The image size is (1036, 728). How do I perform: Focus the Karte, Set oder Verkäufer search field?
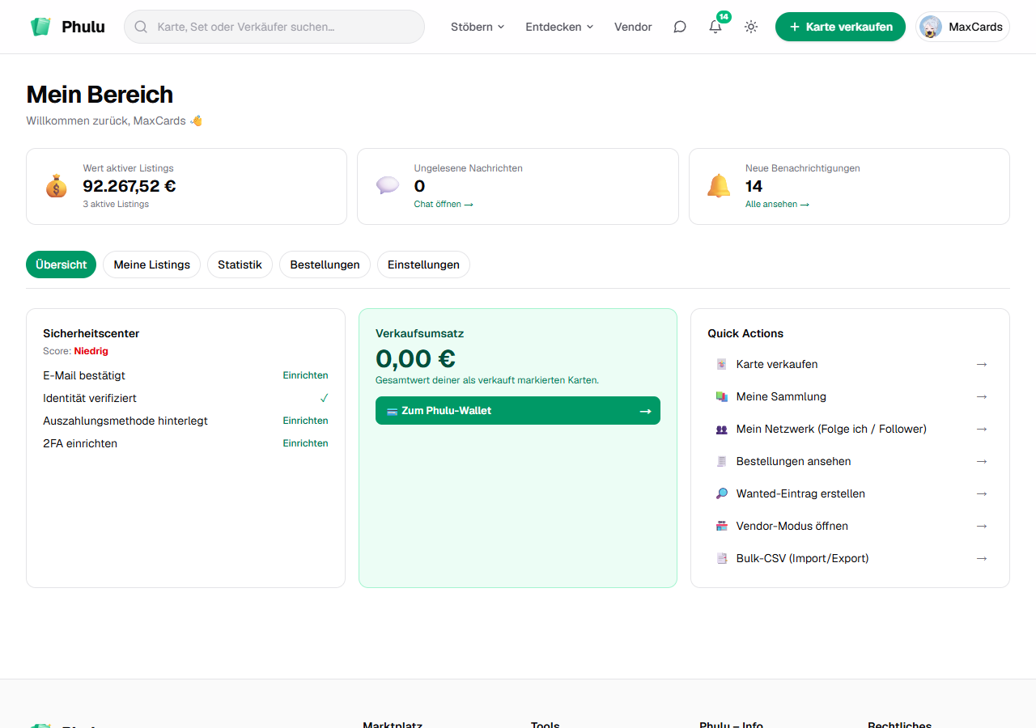coord(274,27)
